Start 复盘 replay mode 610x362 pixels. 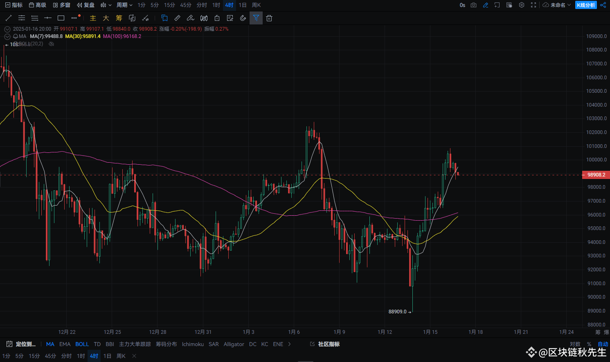86,5
